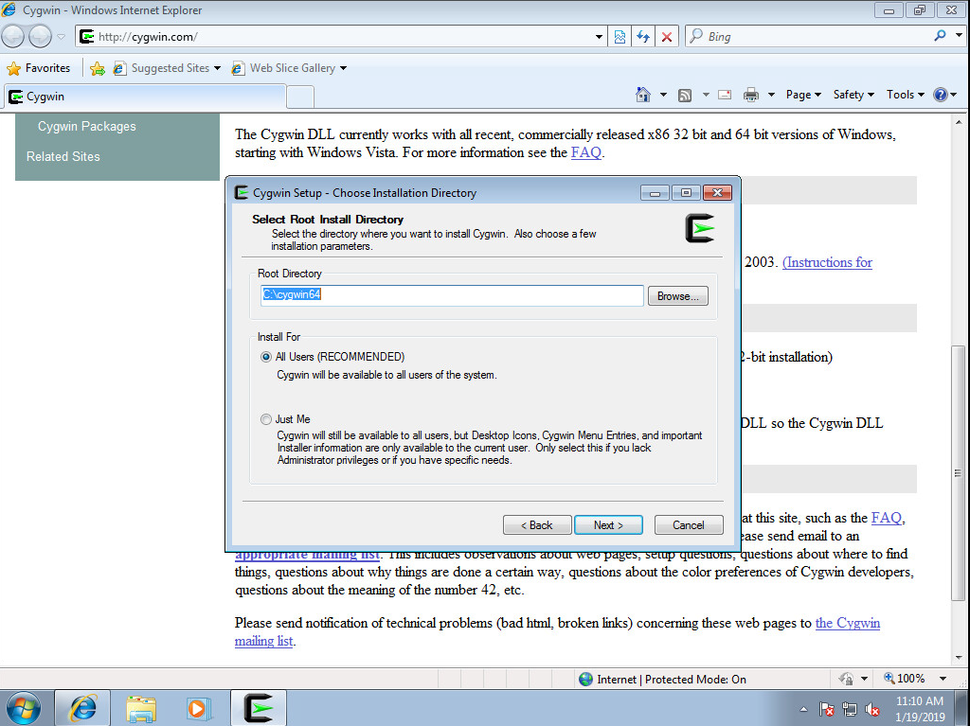Click Cygwin Setup title bar icon
Screen dimensions: 970x726
(242, 192)
